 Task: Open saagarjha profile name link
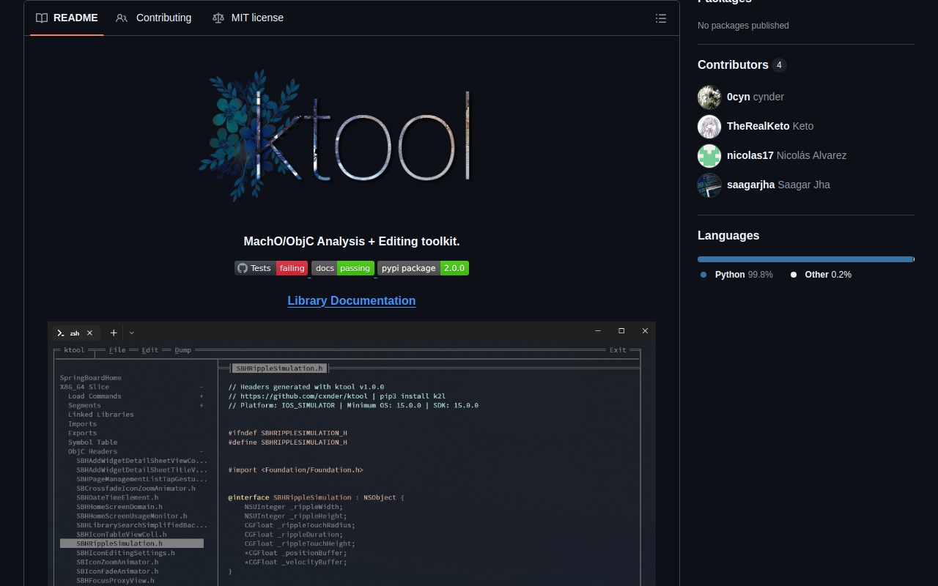click(x=750, y=185)
